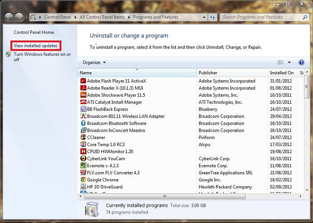The height and width of the screenshot is (223, 313).
Task: Click the BB FlashBack Express icon
Action: (83, 109)
